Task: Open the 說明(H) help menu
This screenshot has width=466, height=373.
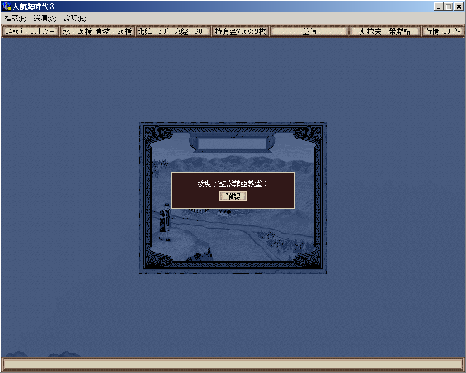Action: 75,19
